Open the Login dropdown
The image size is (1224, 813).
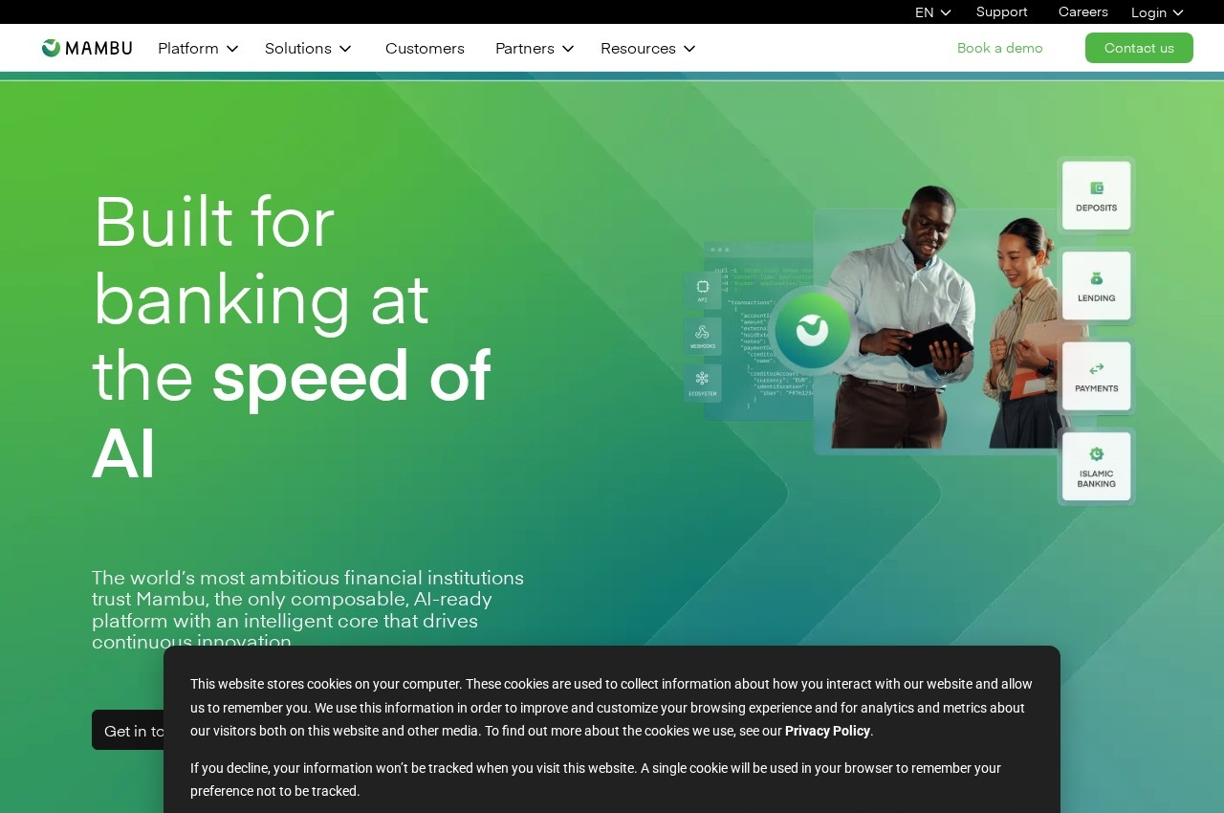pyautogui.click(x=1158, y=12)
